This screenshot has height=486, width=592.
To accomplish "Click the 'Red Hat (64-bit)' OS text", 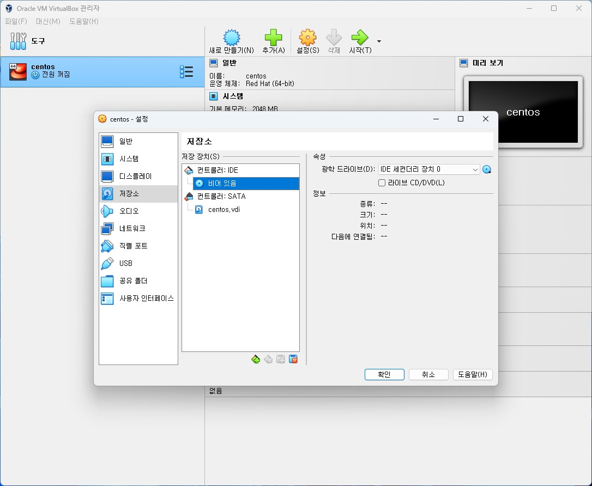I will pos(270,84).
